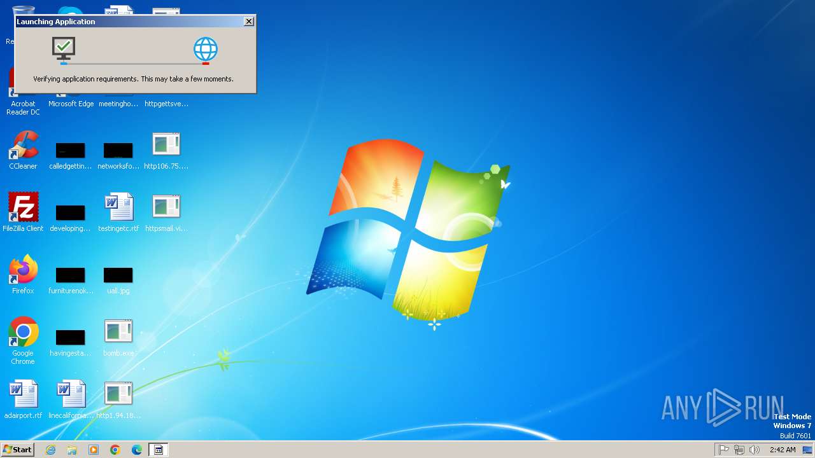Open the Action Center flag icon
Image resolution: width=815 pixels, height=458 pixels.
coord(724,450)
